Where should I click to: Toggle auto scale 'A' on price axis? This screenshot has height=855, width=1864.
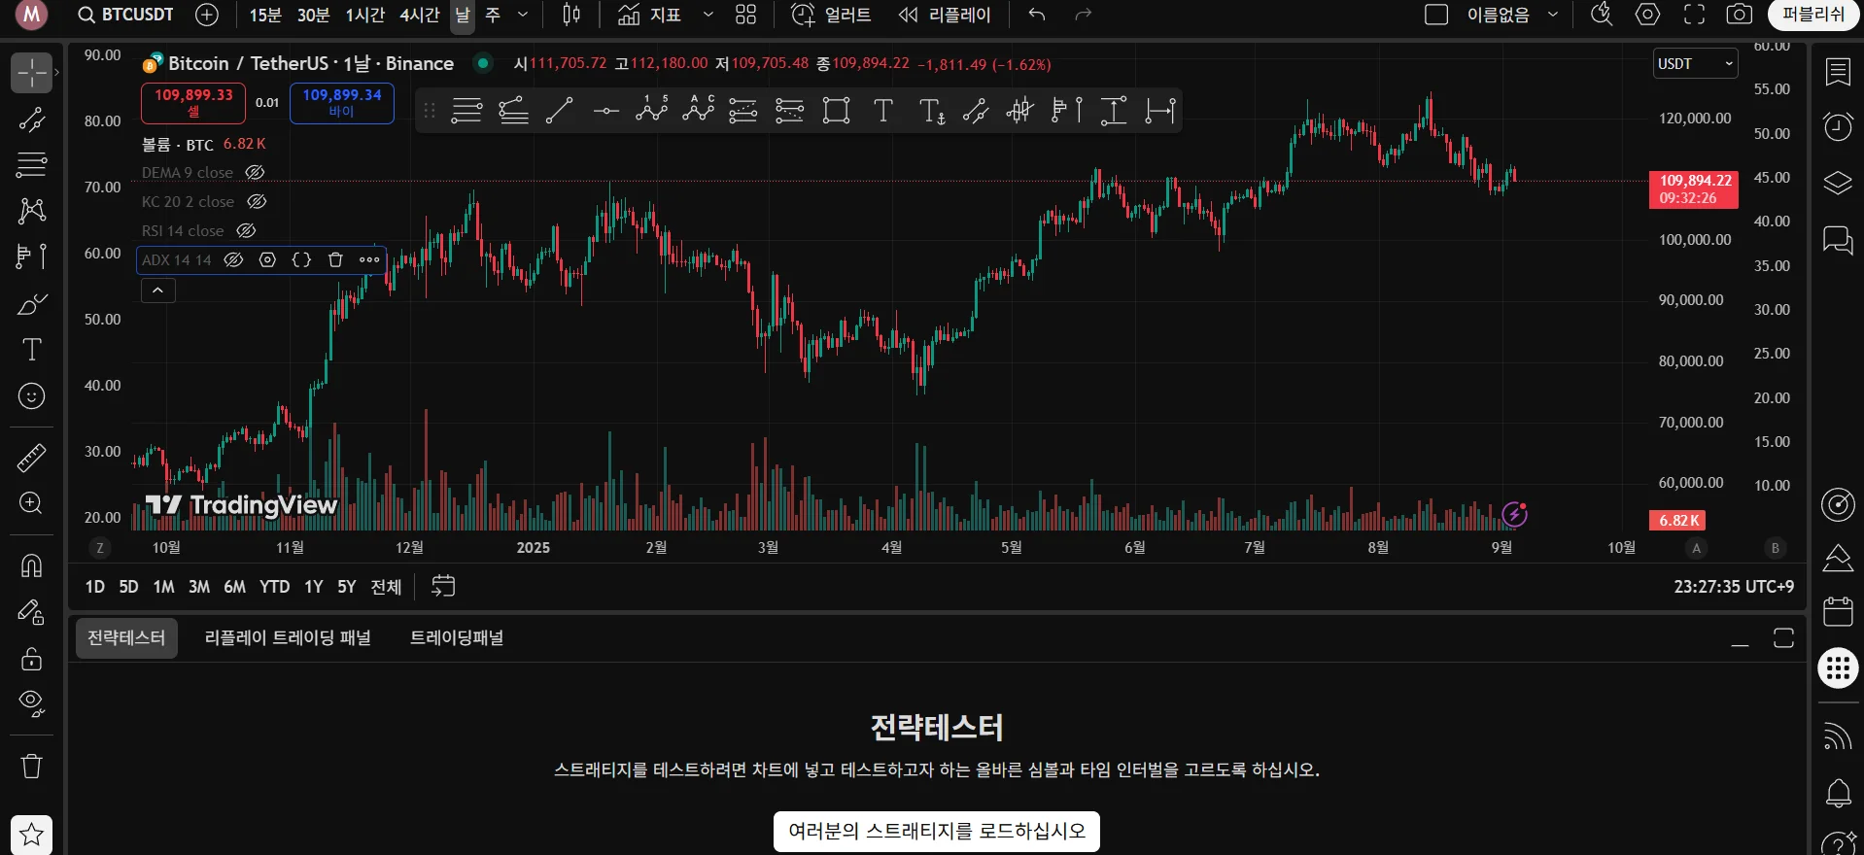(1697, 548)
